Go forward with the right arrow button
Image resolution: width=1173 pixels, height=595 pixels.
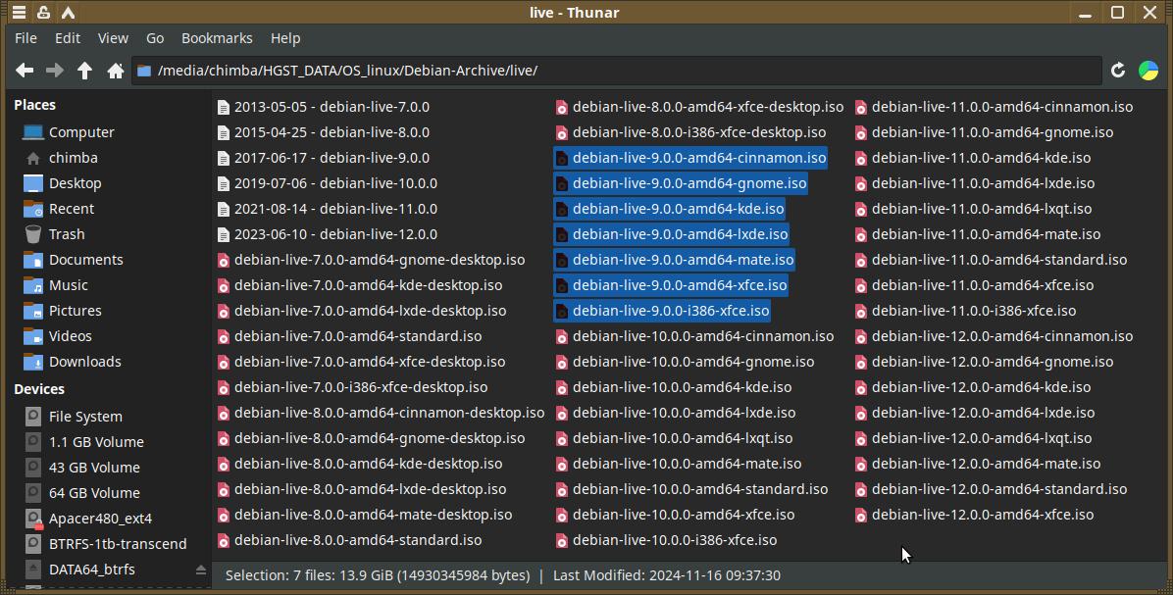point(55,71)
